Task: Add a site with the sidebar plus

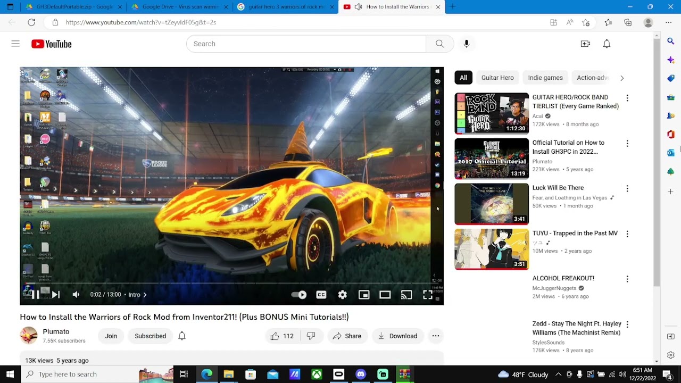Action: [x=670, y=191]
